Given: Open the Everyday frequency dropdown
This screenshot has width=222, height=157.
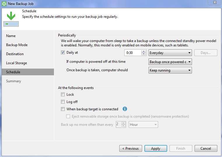Looking at the screenshot, I should click(x=170, y=53).
